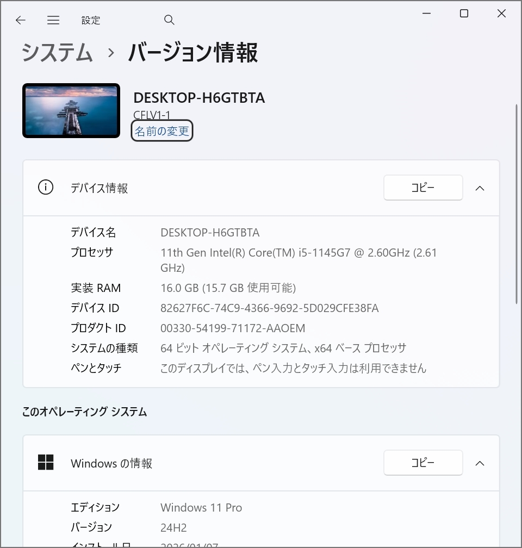Open the navigation hamburger menu
The height and width of the screenshot is (548, 522).
pyautogui.click(x=53, y=20)
